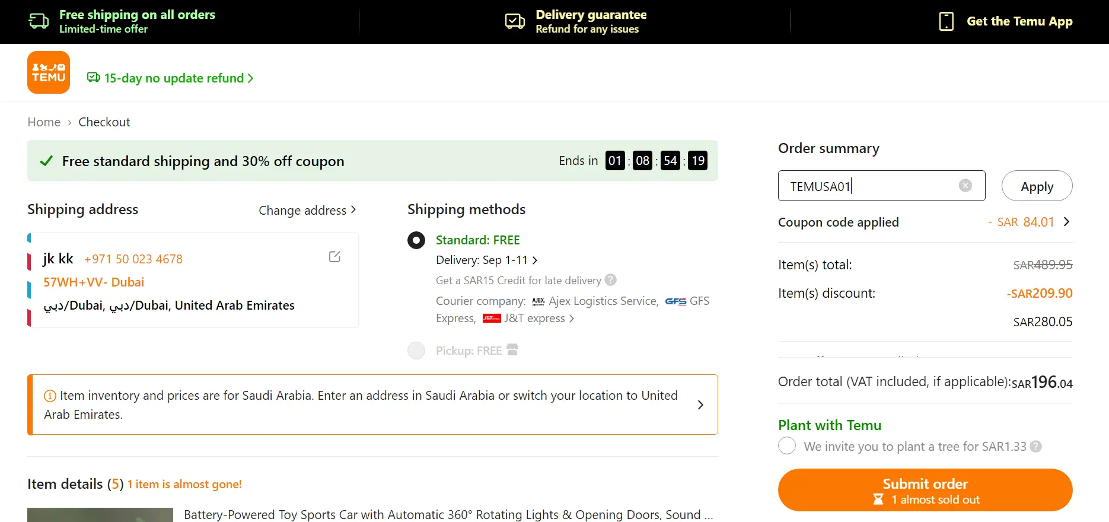Screen dimensions: 1109x522
Task: Click Checkout breadcrumb
Action: (x=104, y=122)
